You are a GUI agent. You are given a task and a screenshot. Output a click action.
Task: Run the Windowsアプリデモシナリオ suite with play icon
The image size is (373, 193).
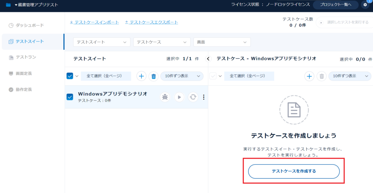179,97
